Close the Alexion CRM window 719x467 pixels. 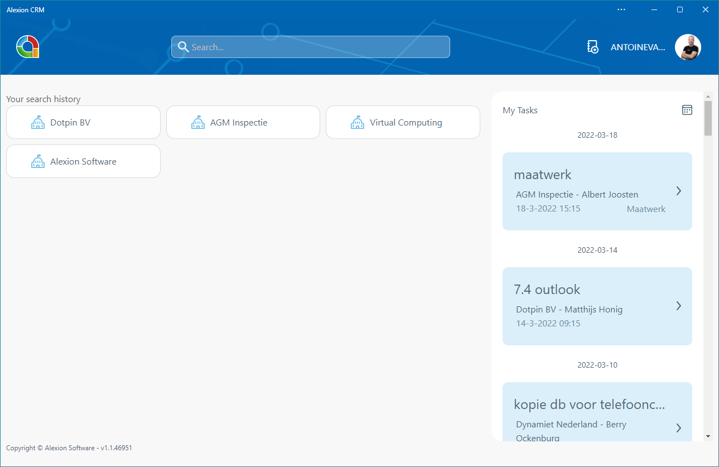pyautogui.click(x=706, y=9)
